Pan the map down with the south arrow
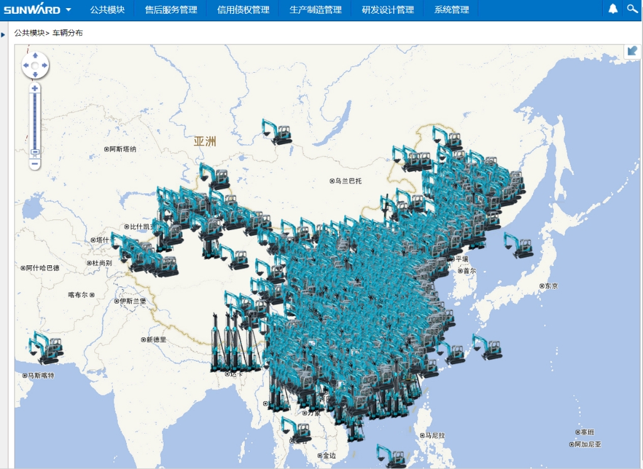Viewport: 643px width, 469px height. pos(35,75)
